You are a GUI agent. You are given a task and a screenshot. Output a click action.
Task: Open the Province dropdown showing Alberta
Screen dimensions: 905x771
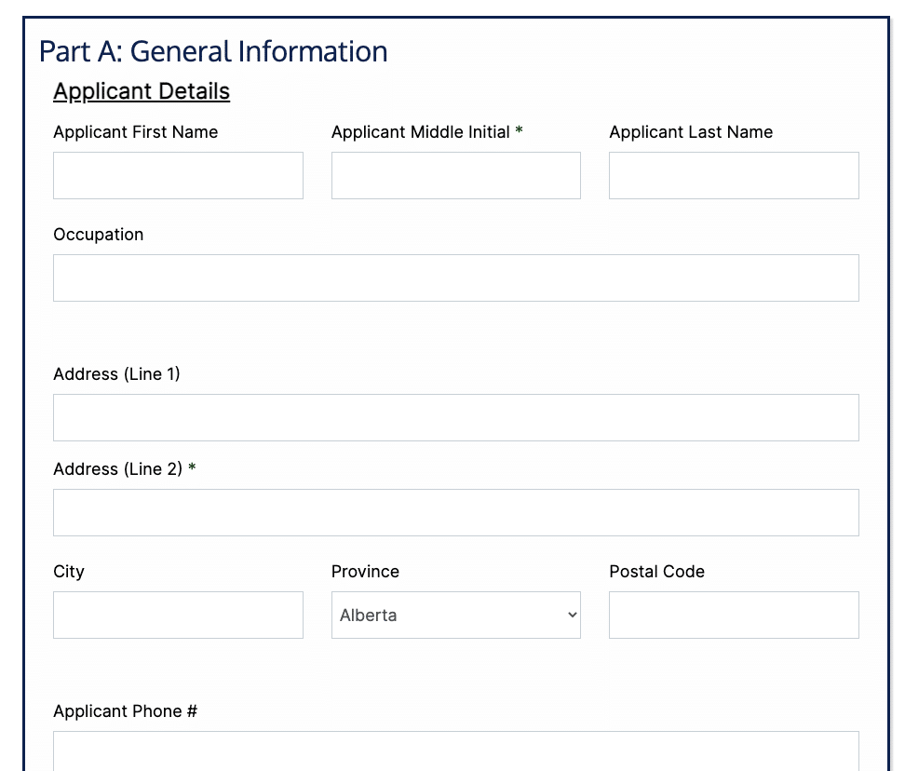pos(456,615)
